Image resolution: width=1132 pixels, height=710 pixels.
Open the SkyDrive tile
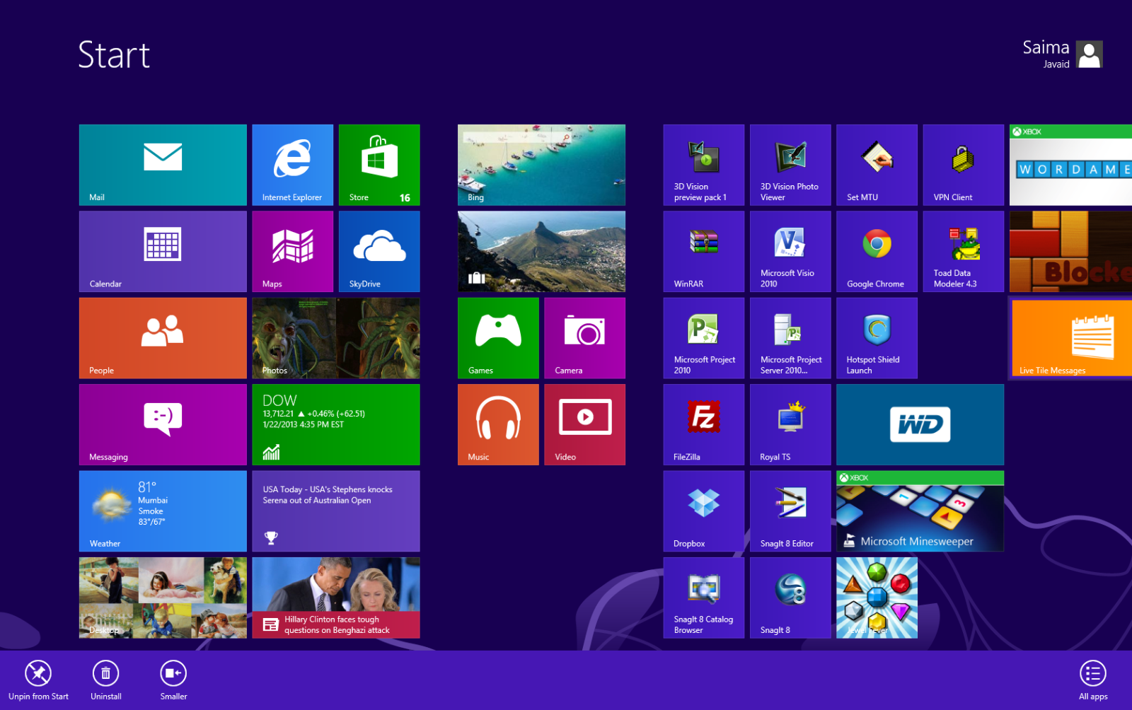pyautogui.click(x=379, y=252)
